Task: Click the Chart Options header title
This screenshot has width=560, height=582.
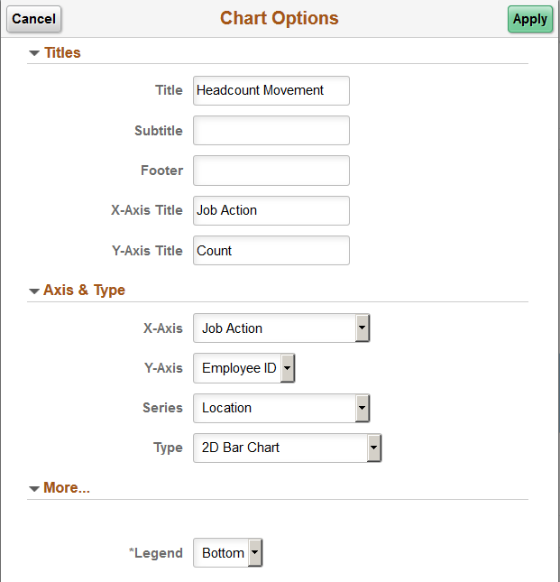Action: click(280, 19)
